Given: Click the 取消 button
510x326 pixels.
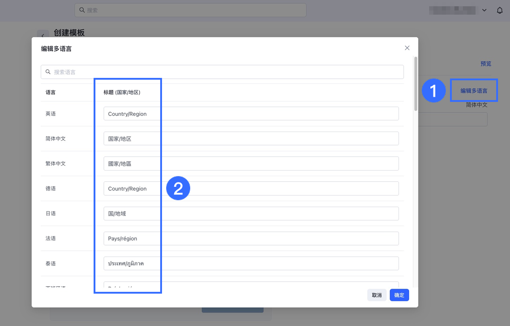Looking at the screenshot, I should pos(377,295).
